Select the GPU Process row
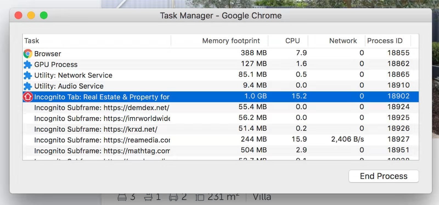This screenshot has width=439, height=205. pyautogui.click(x=221, y=64)
